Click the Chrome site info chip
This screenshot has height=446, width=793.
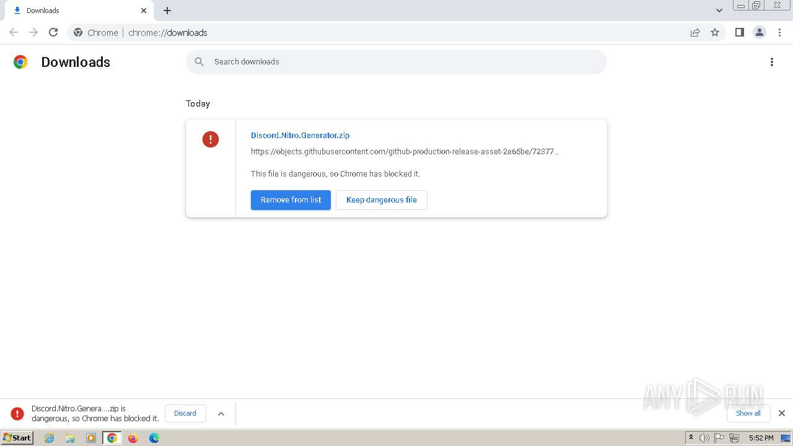point(96,33)
